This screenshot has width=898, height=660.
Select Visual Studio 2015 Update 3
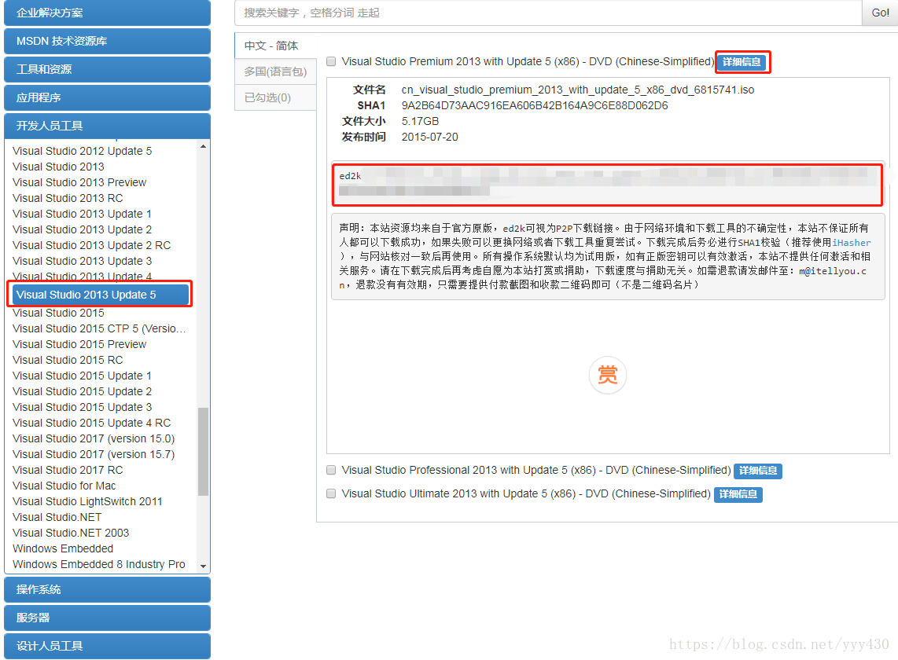pos(82,408)
